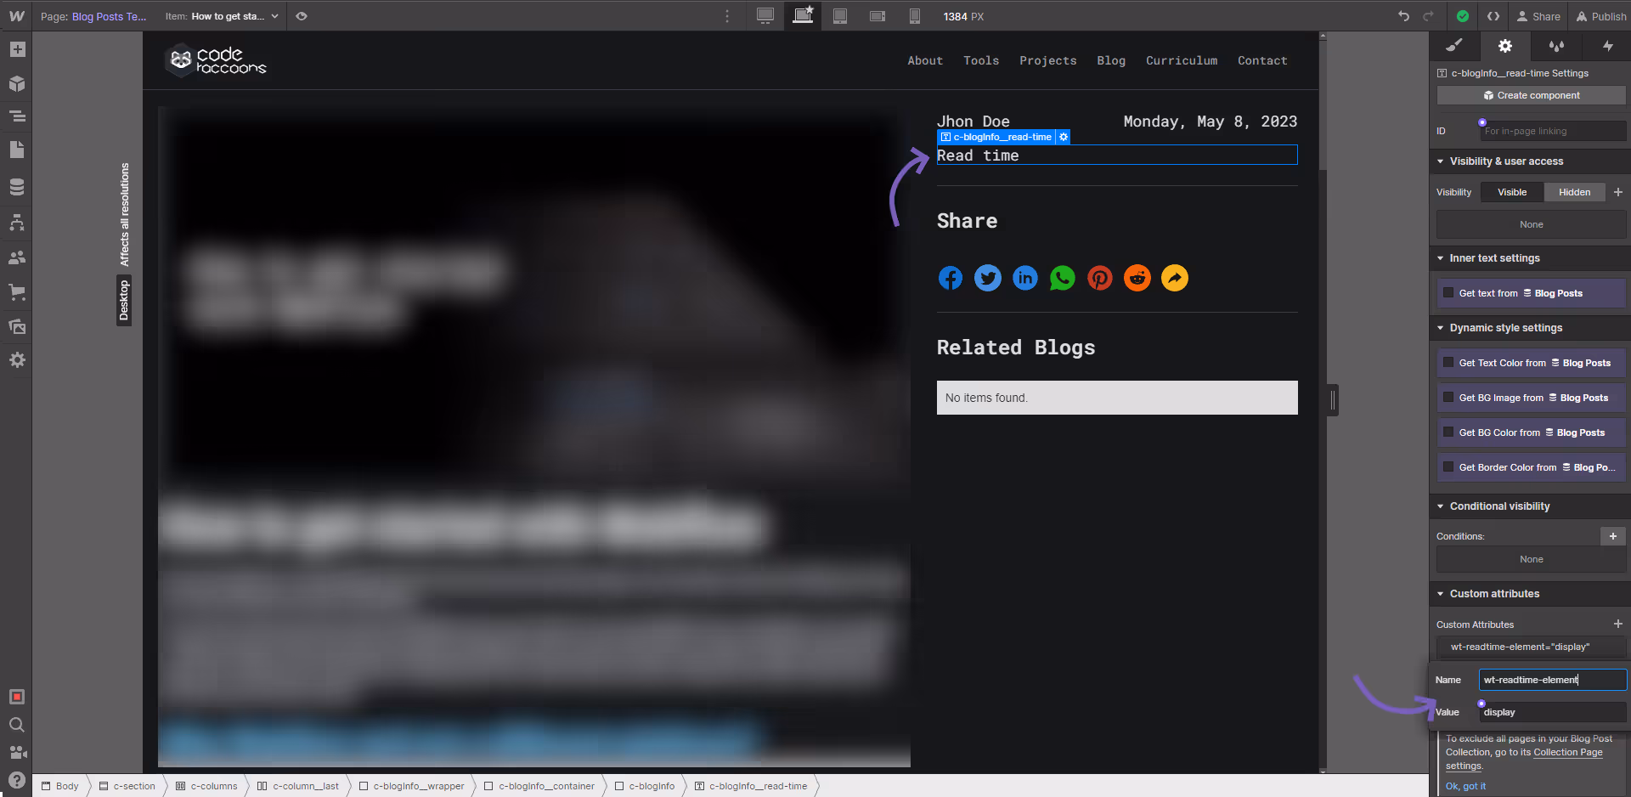Open the search magnifier in left sidebar
The width and height of the screenshot is (1631, 797).
[17, 725]
